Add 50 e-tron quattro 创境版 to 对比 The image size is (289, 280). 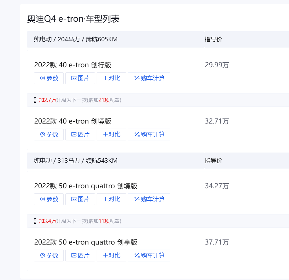pyautogui.click(x=111, y=199)
